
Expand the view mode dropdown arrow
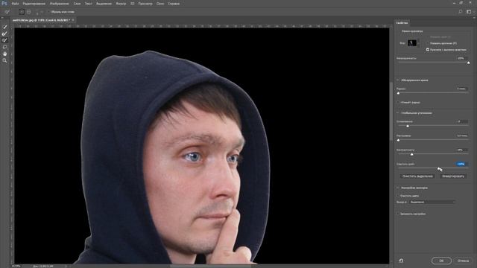[419, 43]
